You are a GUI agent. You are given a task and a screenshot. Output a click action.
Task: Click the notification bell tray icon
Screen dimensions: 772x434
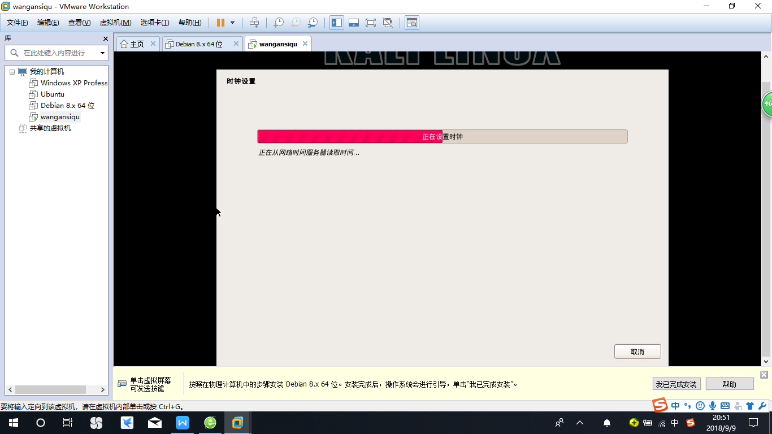(x=607, y=423)
